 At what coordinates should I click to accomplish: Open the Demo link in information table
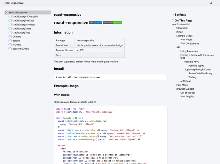tap(59, 55)
